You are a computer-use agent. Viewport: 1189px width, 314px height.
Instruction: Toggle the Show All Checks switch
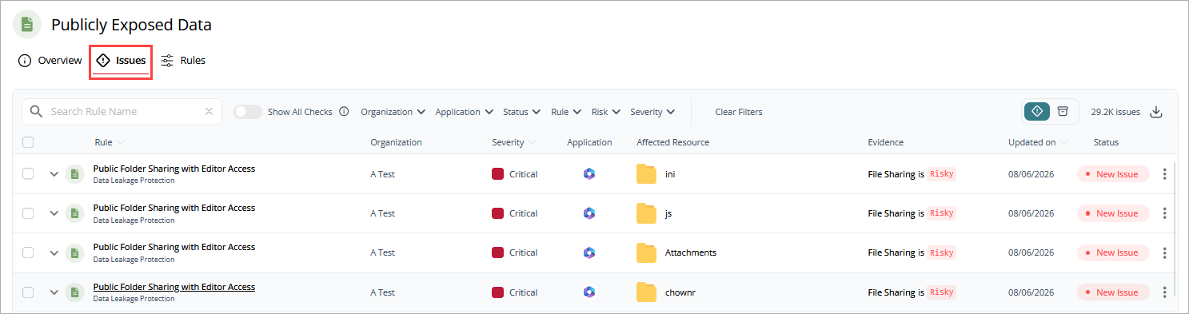[248, 112]
